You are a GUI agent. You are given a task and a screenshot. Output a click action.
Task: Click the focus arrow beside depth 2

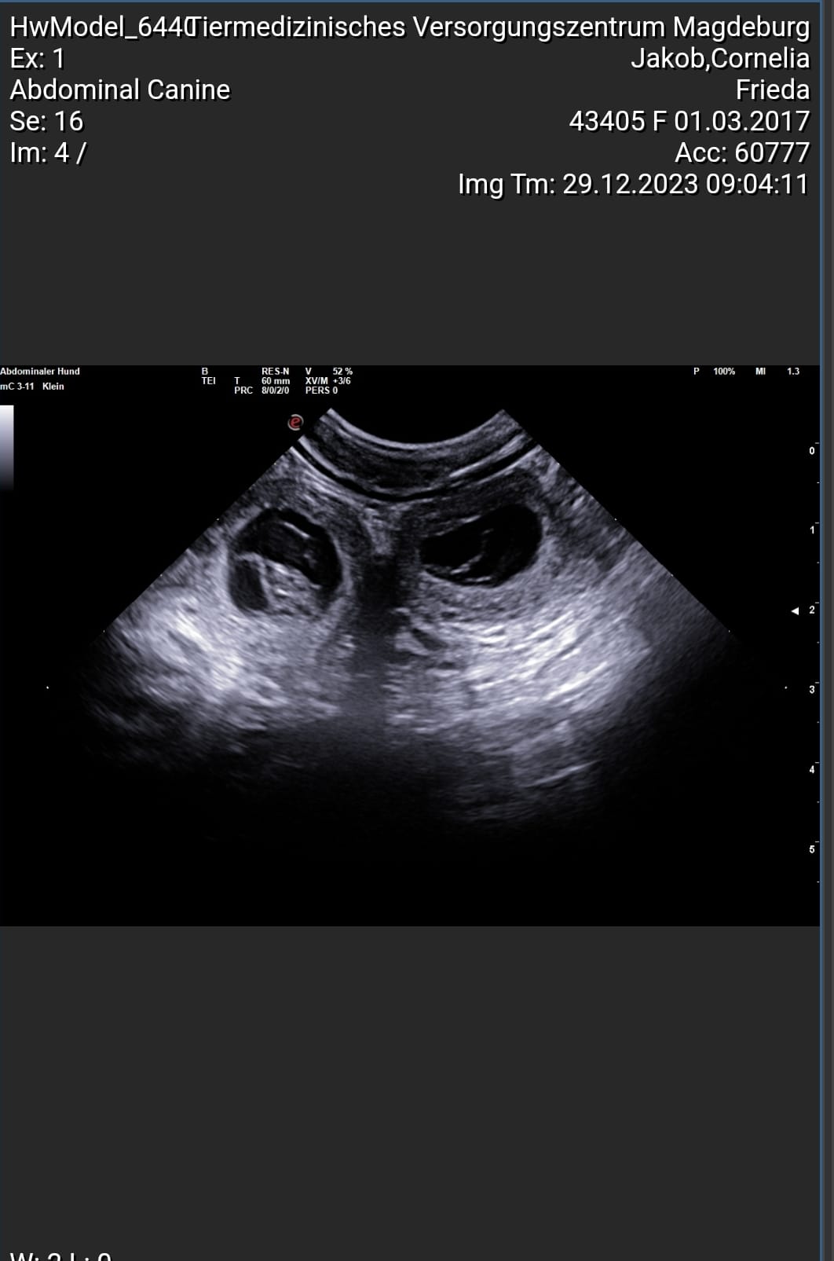coord(795,610)
